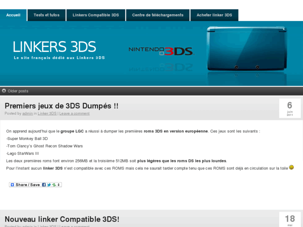
Task: Click the smiley emoticon after 'la toile'
Action: [x=291, y=167]
